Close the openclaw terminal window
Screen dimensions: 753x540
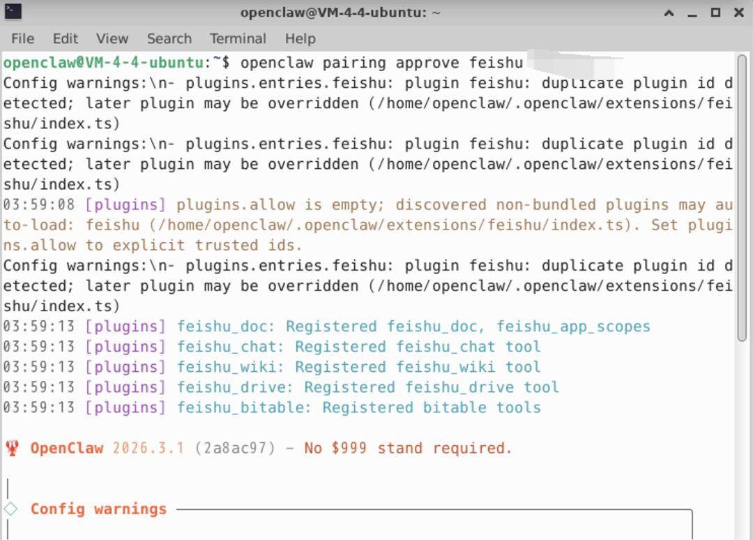tap(738, 13)
